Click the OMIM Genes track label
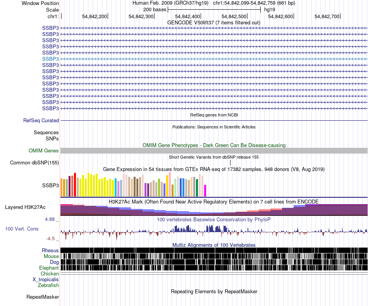This screenshot has width=368, height=306. pyautogui.click(x=44, y=150)
